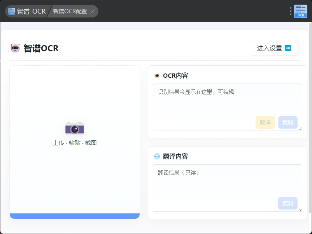Screen dimensions: 312x234
Task: Select the 智谱OCR配置 tab
Action: [x=70, y=11]
